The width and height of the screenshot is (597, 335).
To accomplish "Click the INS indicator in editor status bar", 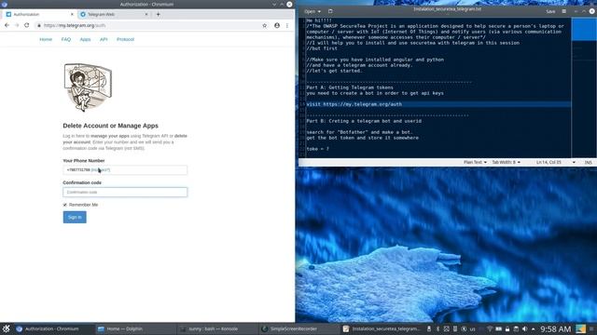I will pyautogui.click(x=589, y=162).
